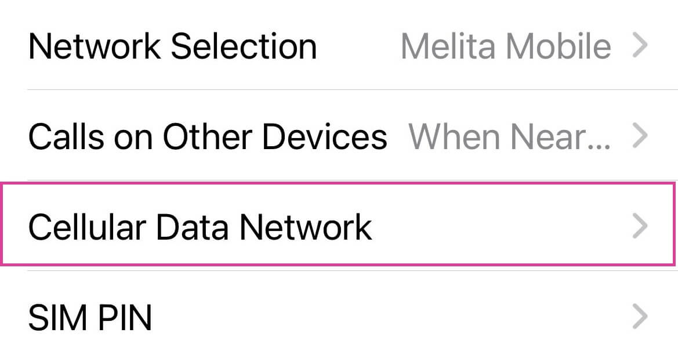The image size is (678, 358).
Task: Click chevron beside Calls on Other Devices
Action: [639, 136]
